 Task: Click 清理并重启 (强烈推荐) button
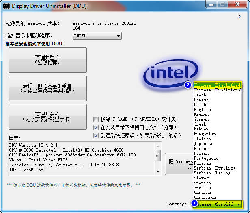[47, 60]
